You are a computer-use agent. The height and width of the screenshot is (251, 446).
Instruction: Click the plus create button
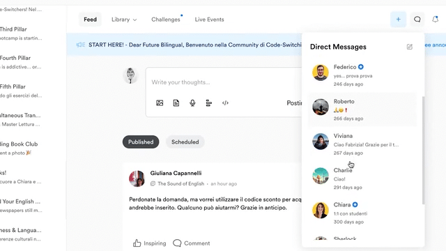coord(398,20)
